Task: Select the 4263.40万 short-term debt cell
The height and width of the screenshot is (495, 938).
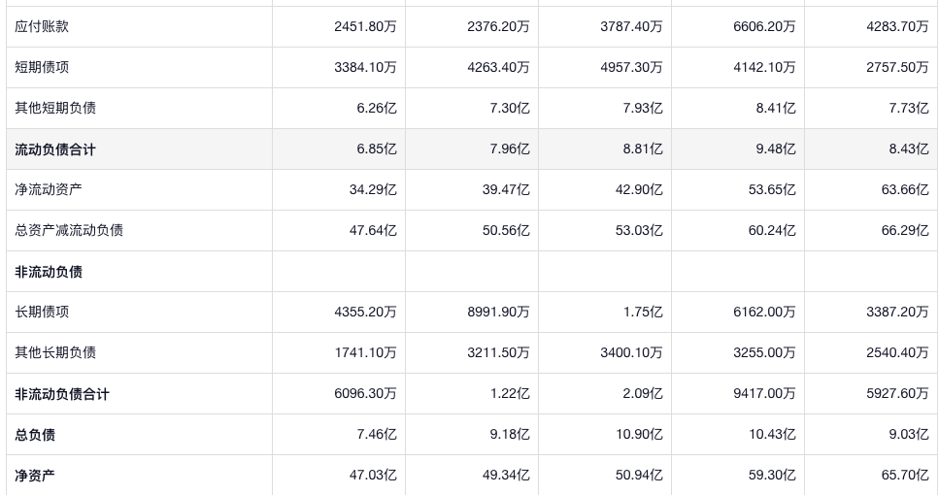Action: (x=498, y=68)
